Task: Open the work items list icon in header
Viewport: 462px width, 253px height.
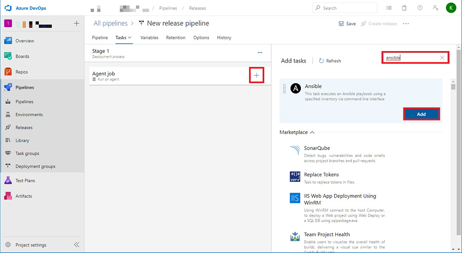Action: point(389,8)
